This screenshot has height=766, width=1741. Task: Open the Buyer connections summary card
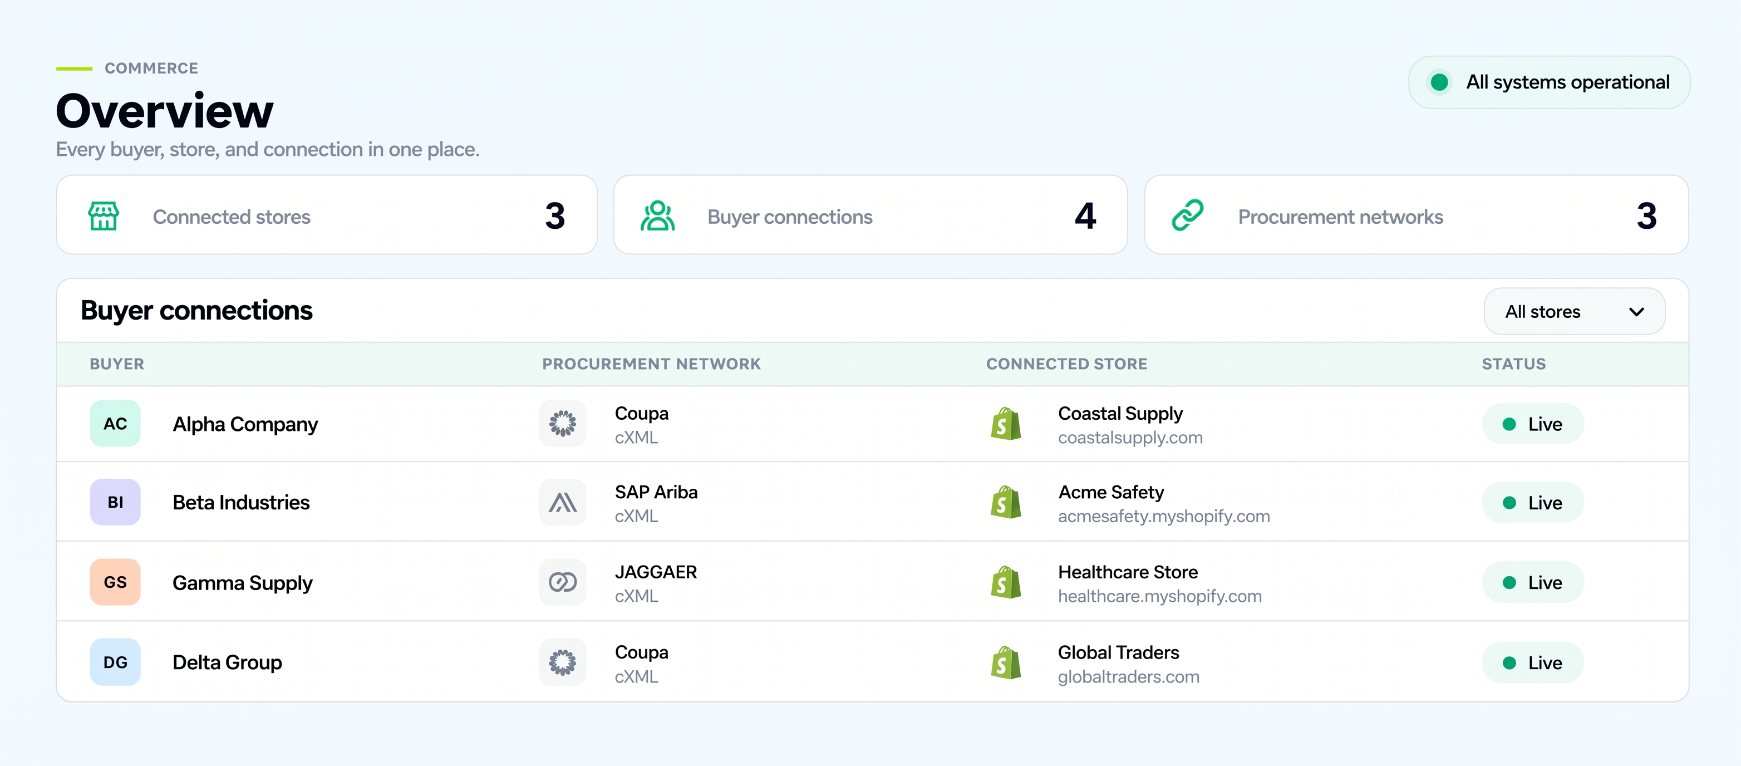pyautogui.click(x=870, y=215)
